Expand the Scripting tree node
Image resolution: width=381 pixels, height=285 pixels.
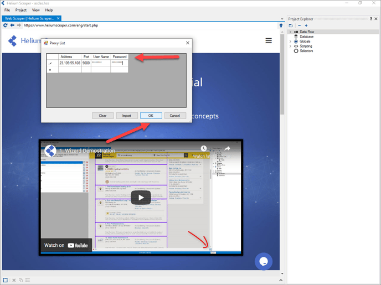[x=290, y=46]
